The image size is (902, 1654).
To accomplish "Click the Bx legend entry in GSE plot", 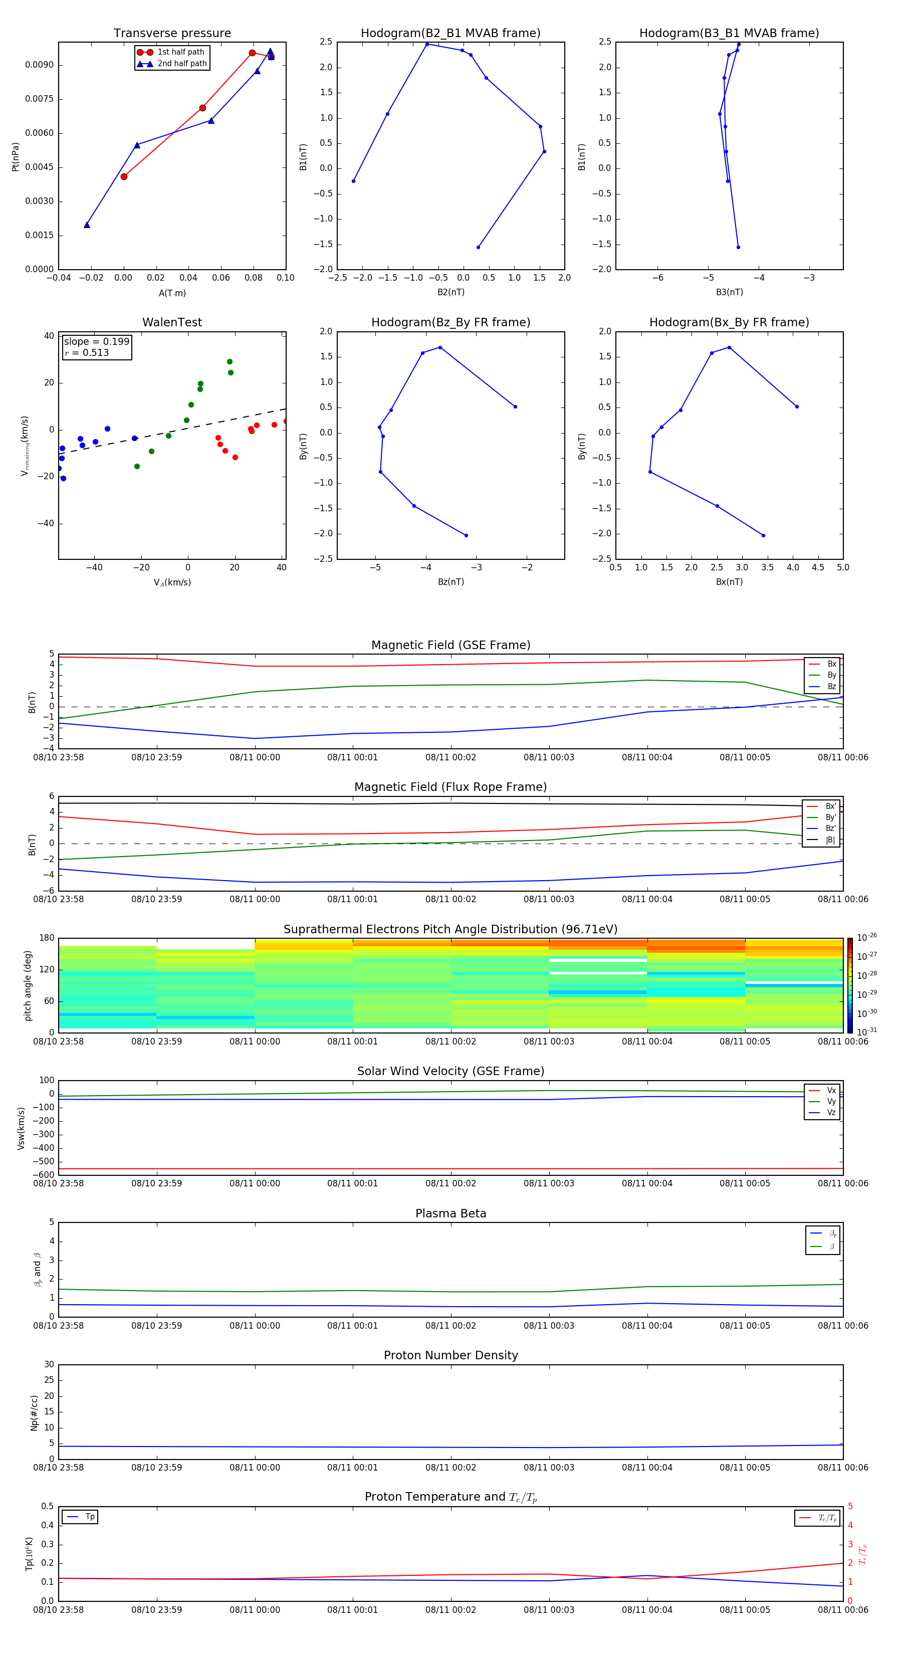I will (822, 664).
